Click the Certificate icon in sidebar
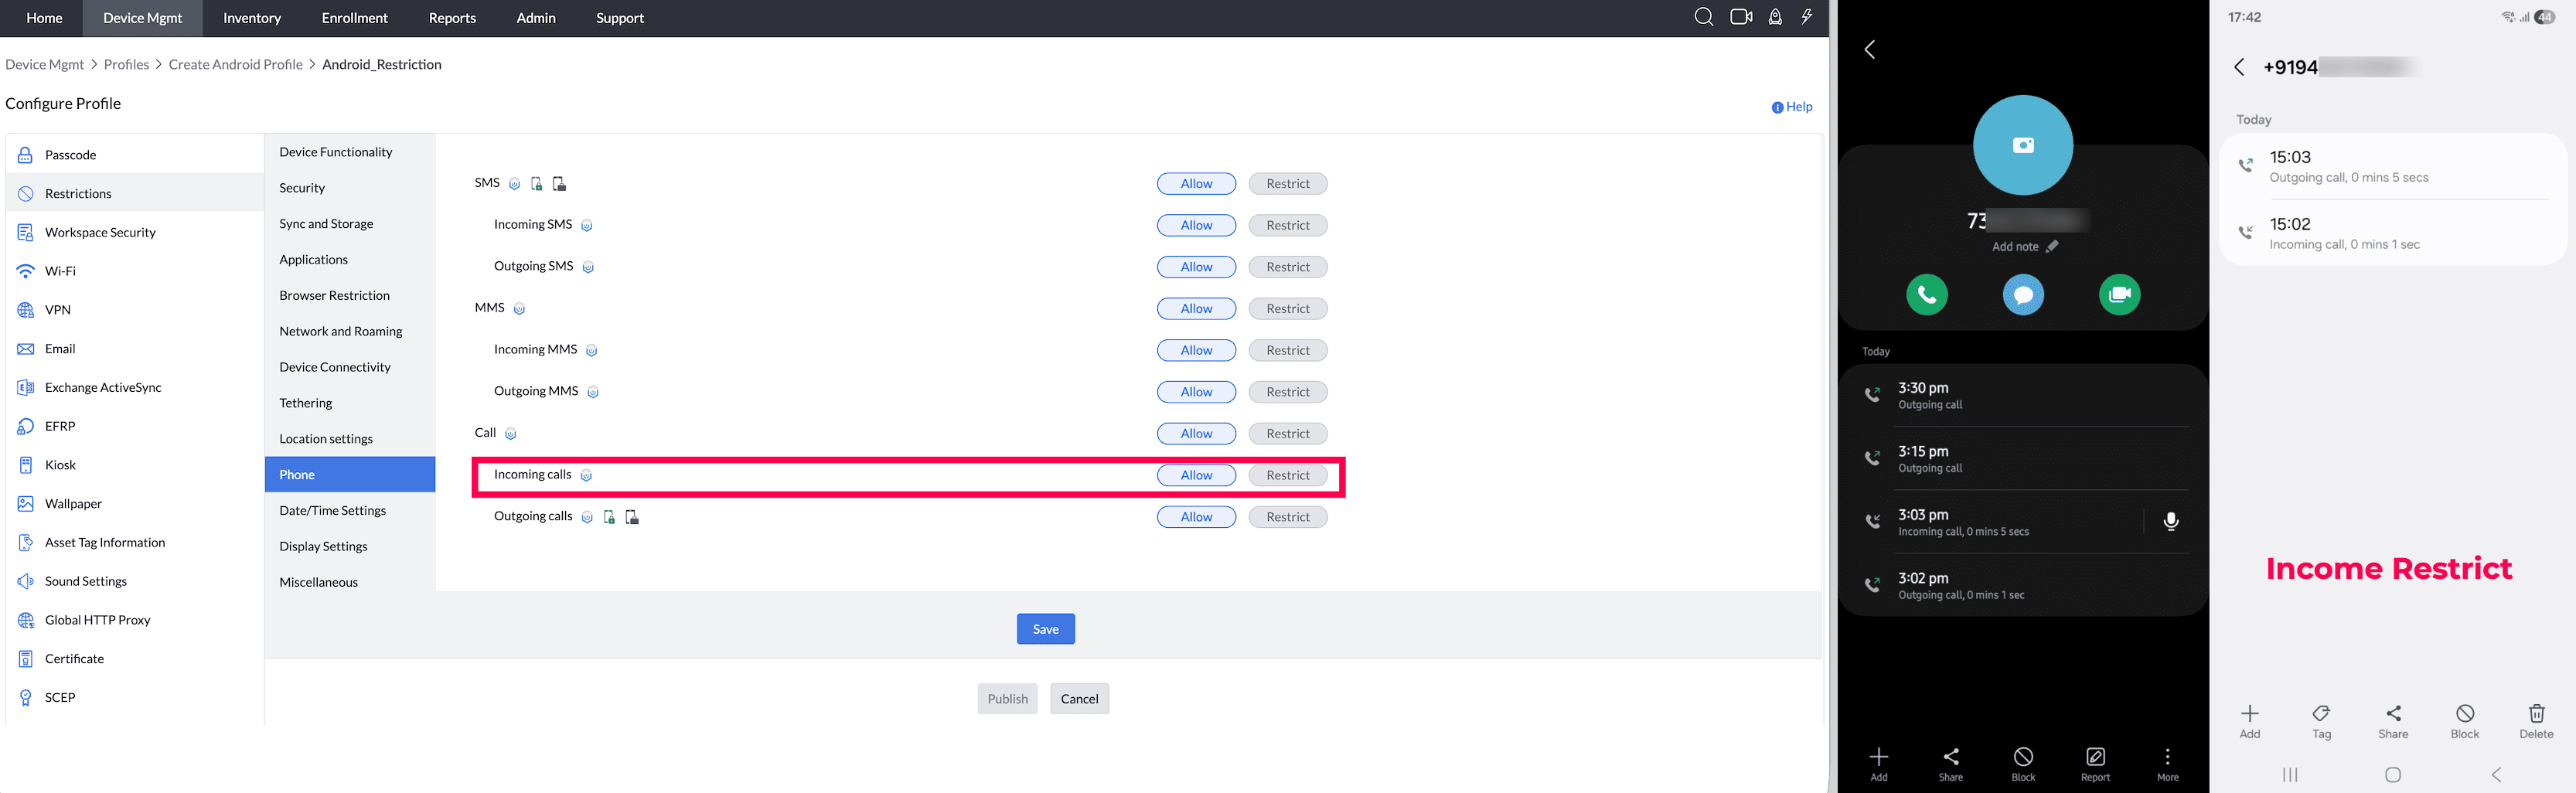 click(26, 659)
